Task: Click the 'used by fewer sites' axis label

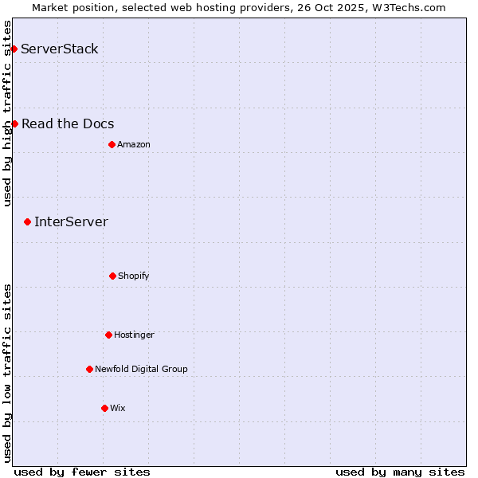Action: 82,472
